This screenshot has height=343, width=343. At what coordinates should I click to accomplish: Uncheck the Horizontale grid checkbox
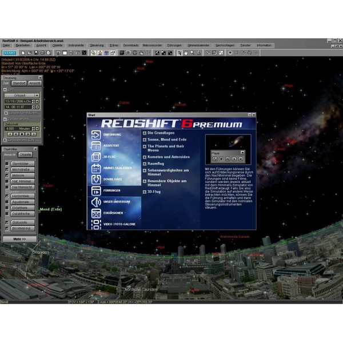click(x=7, y=196)
